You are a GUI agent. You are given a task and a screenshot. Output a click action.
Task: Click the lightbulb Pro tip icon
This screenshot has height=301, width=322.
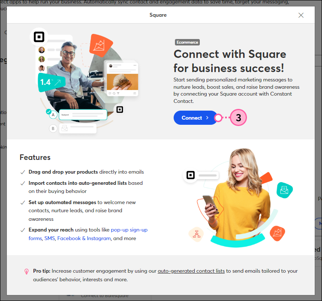click(27, 271)
